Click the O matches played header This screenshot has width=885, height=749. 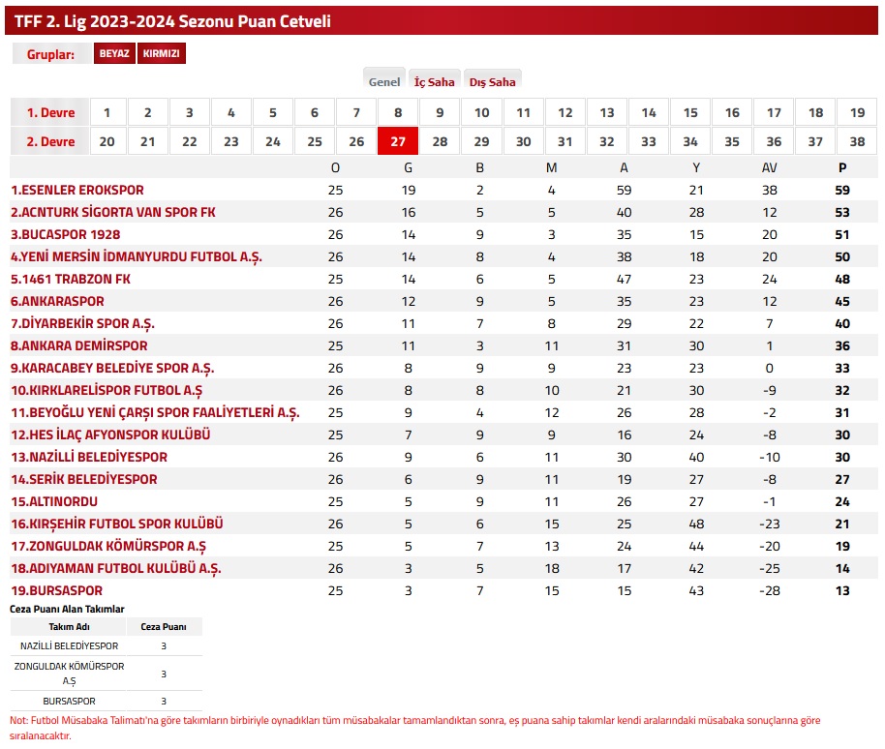[335, 167]
